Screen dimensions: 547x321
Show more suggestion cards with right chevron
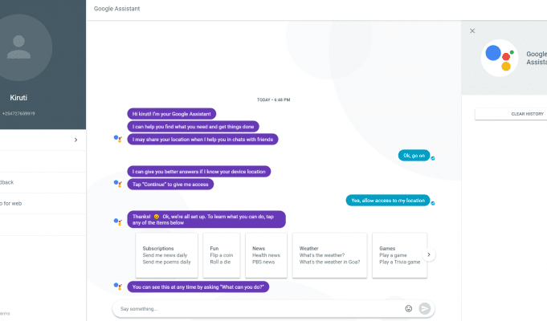tap(429, 254)
